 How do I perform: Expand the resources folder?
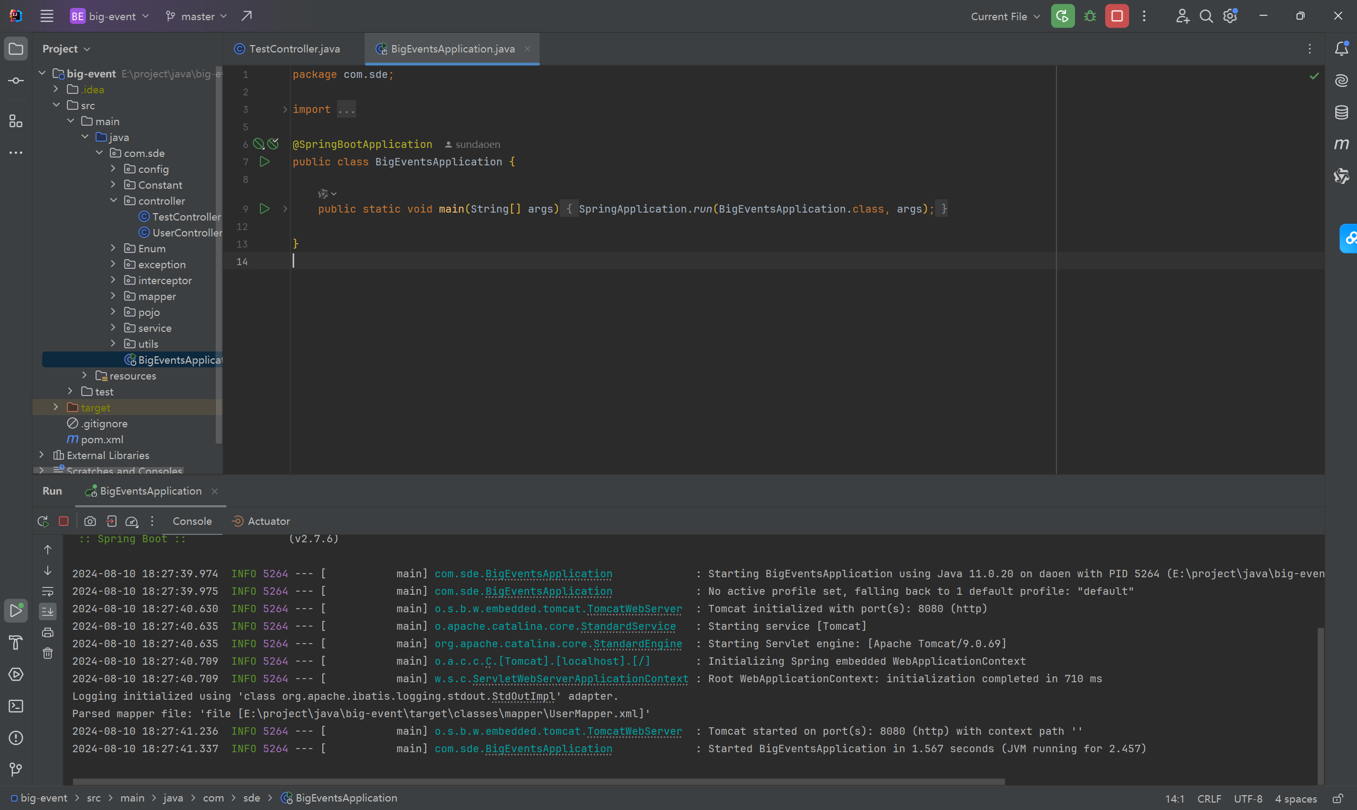[85, 375]
